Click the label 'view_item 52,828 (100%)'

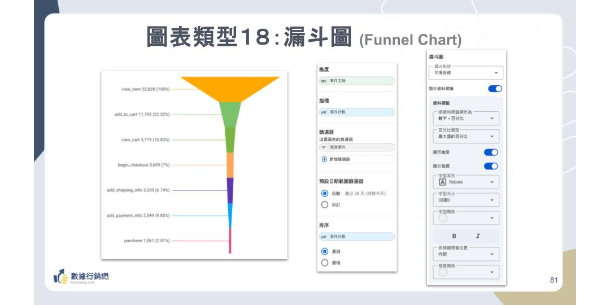pyautogui.click(x=146, y=89)
